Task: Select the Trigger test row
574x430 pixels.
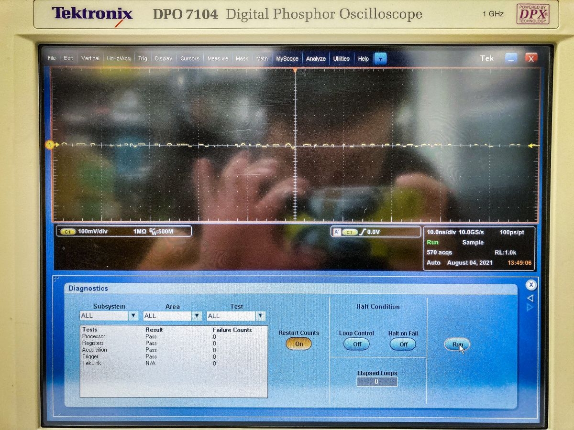Action: coord(173,356)
